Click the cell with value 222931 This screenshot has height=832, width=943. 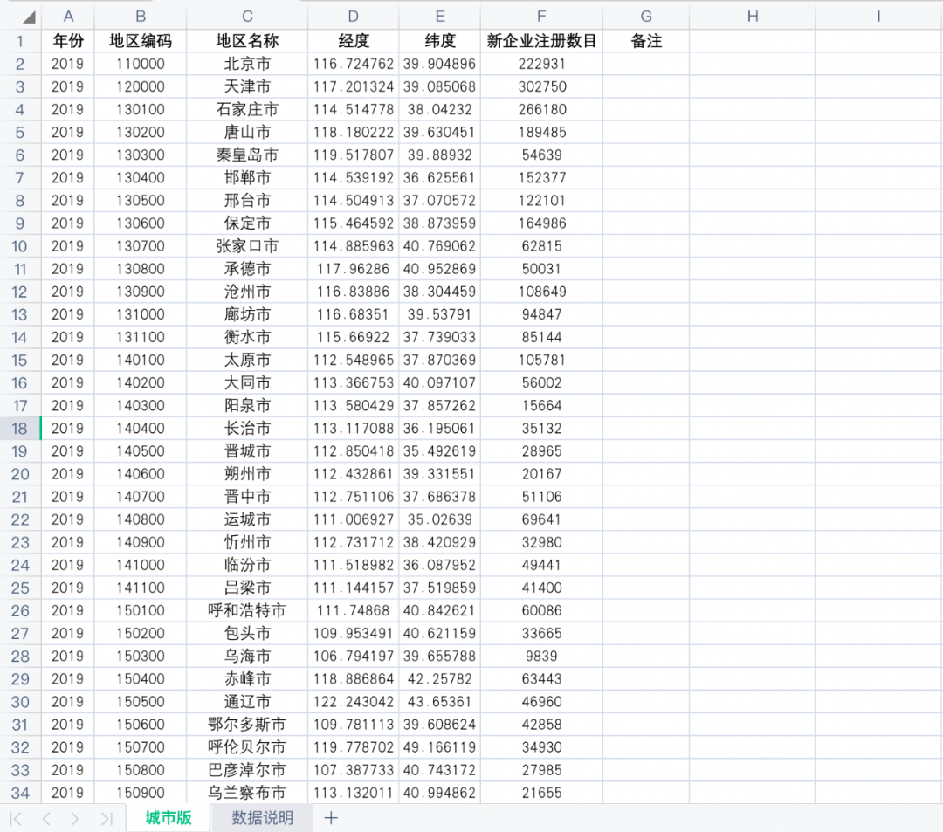tap(541, 64)
